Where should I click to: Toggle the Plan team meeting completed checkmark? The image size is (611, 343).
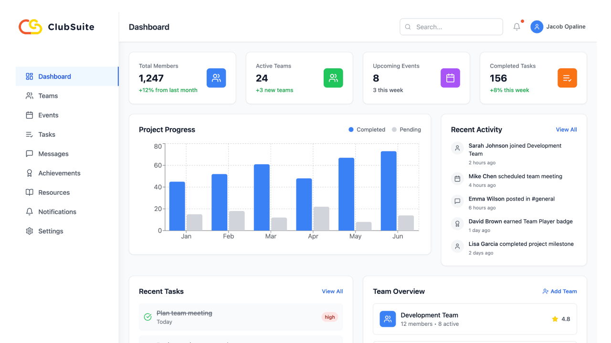coord(148,317)
